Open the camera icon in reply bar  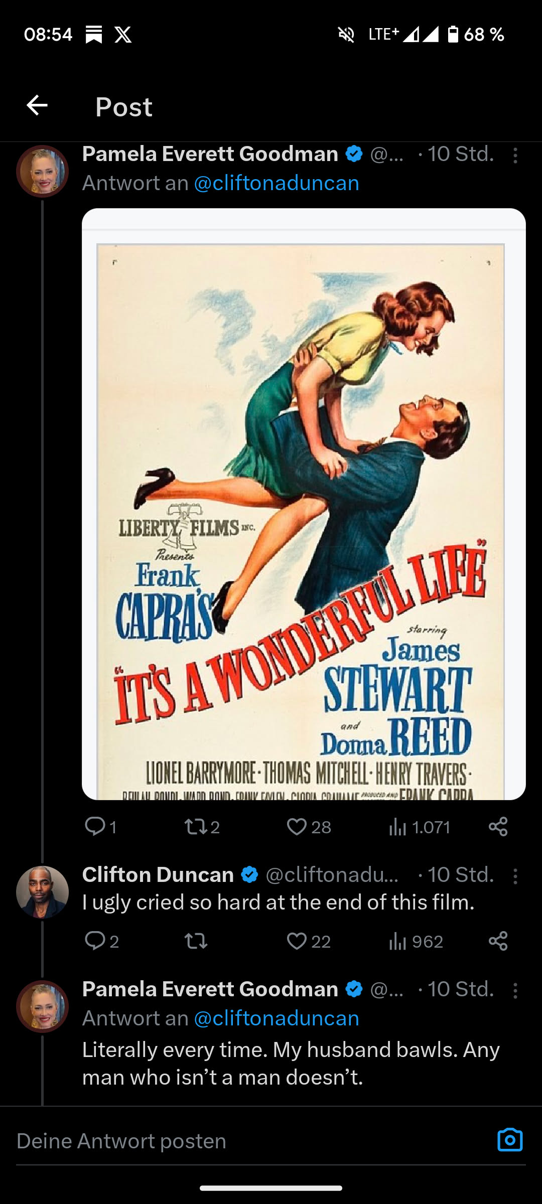[510, 1140]
